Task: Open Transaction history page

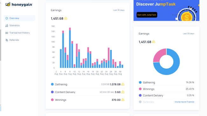Action: click(x=19, y=33)
